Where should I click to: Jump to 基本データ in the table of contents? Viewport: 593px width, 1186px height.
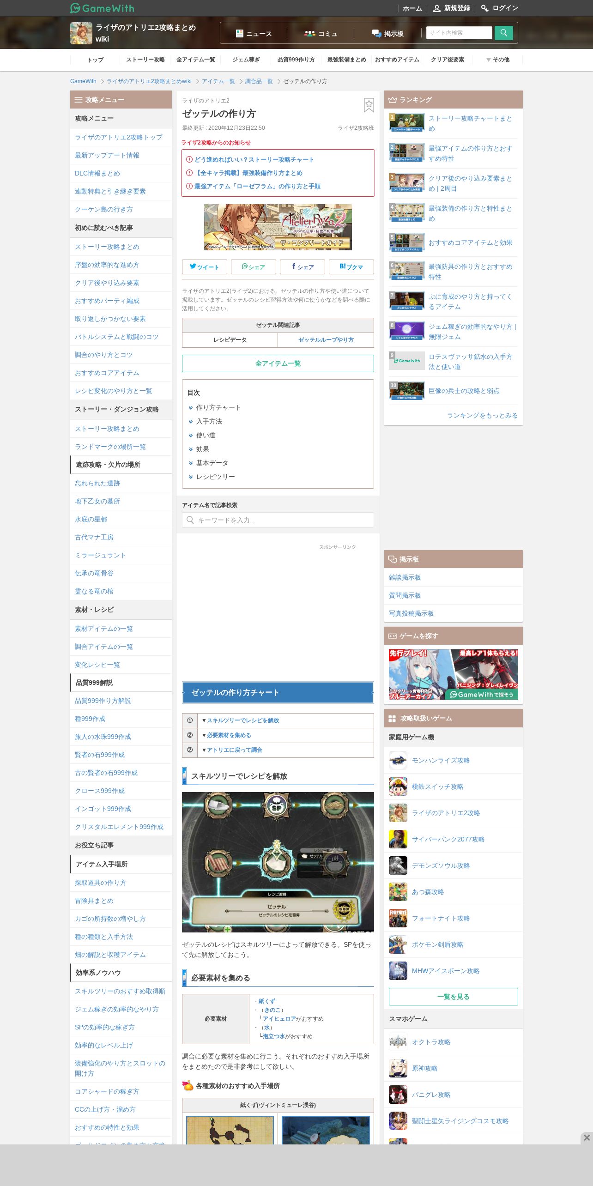[x=212, y=463]
